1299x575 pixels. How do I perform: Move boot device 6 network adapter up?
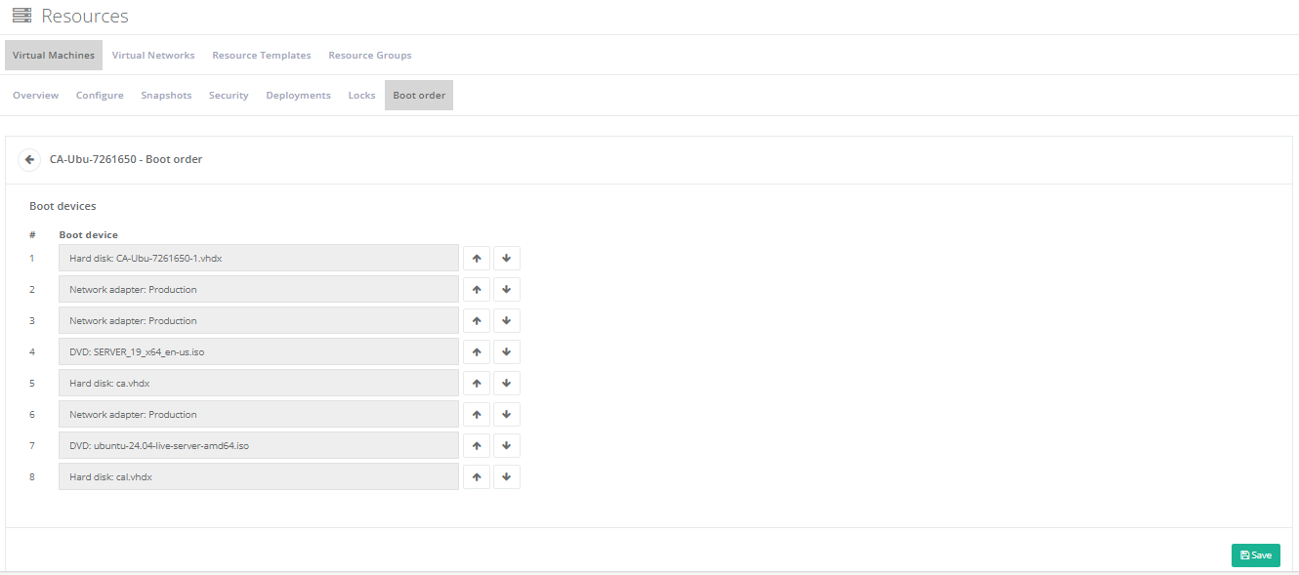click(x=477, y=415)
